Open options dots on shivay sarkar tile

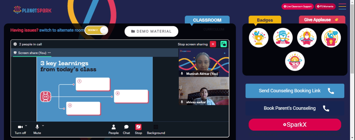pos(223,82)
